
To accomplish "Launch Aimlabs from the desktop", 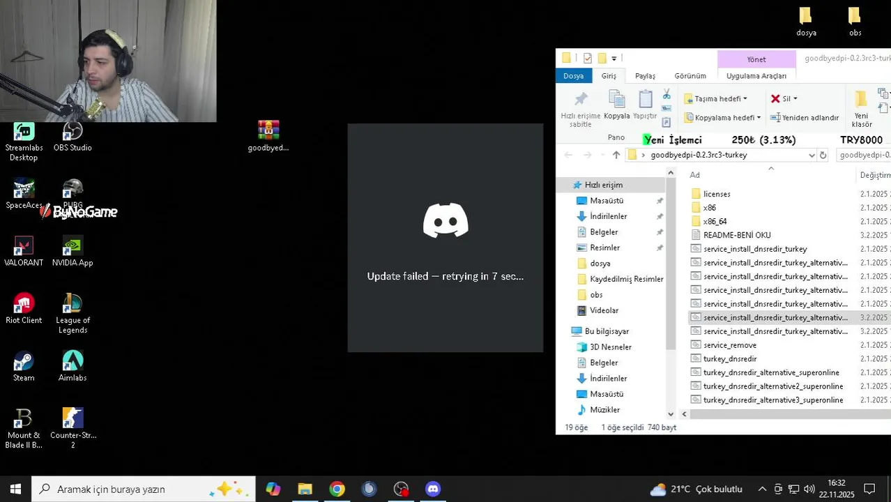I will 73,367.
